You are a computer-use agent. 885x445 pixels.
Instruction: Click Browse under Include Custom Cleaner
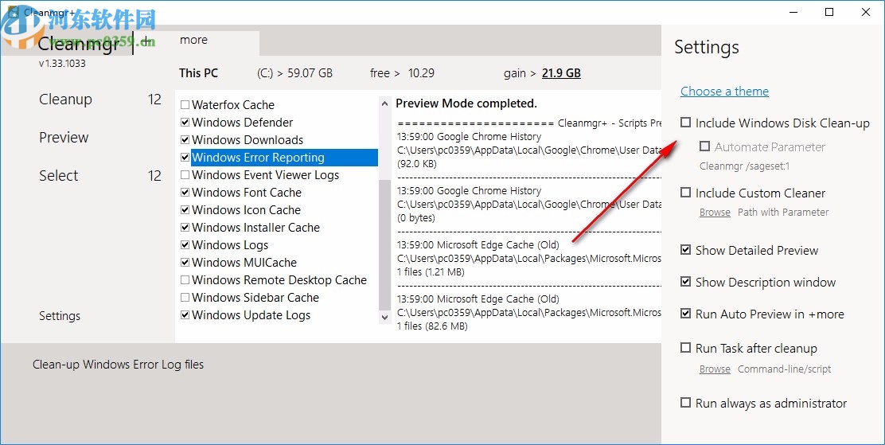pos(715,213)
